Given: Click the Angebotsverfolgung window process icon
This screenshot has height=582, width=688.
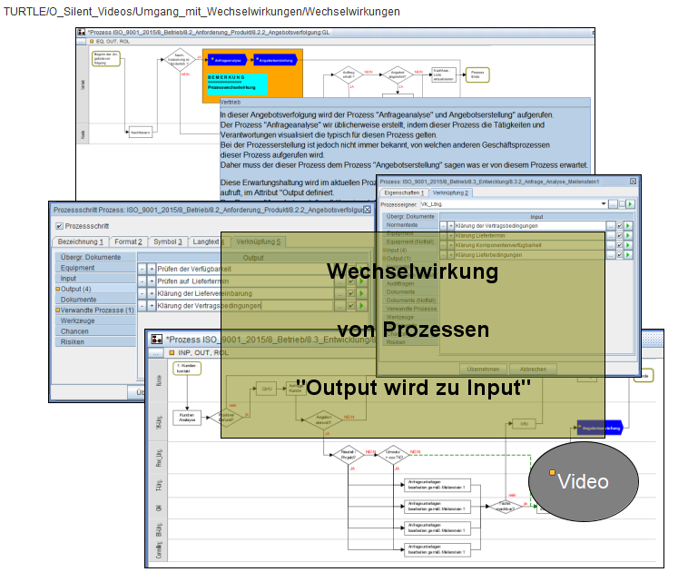Looking at the screenshot, I should tap(81, 32).
